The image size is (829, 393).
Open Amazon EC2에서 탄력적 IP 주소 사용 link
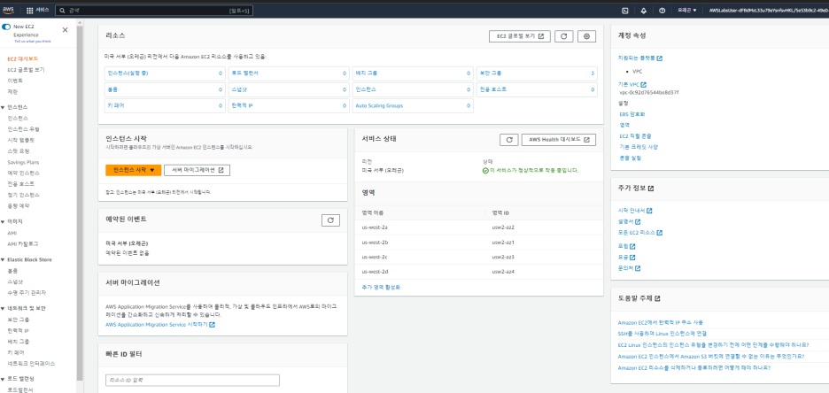[x=661, y=322]
